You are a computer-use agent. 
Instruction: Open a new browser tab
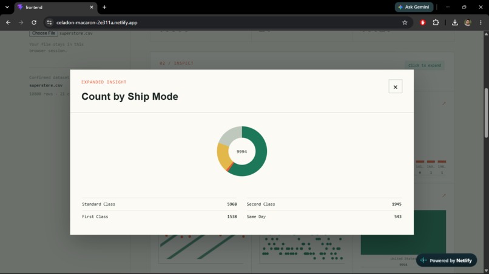pyautogui.click(x=104, y=7)
